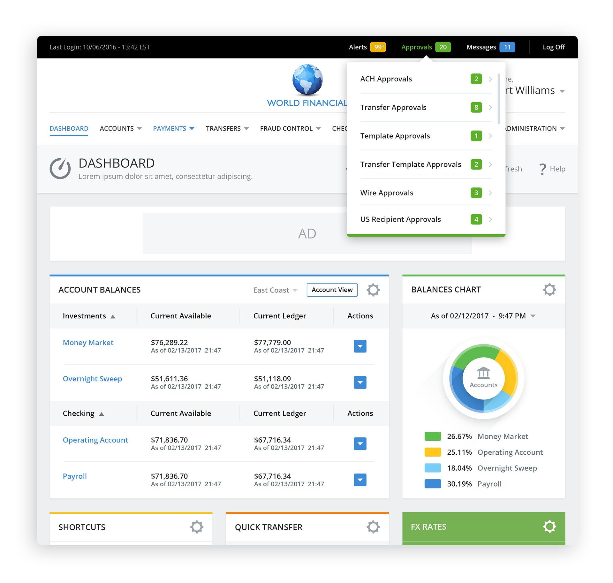Expand East Coast region dropdown

(275, 290)
